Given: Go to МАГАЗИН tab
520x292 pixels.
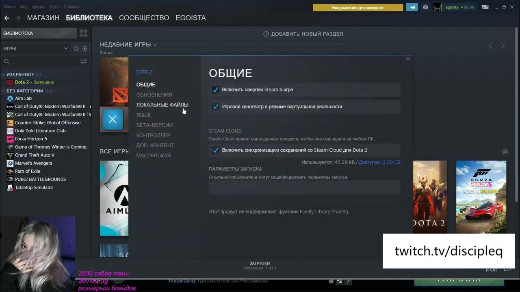Looking at the screenshot, I should click(43, 18).
